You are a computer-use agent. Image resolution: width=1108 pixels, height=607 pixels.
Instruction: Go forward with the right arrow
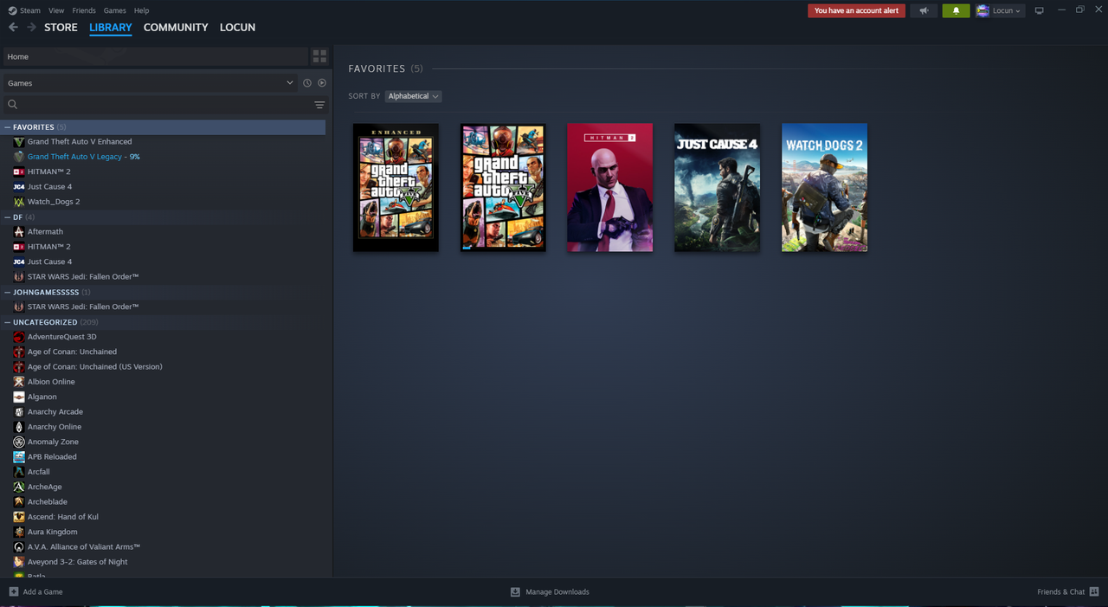32,28
